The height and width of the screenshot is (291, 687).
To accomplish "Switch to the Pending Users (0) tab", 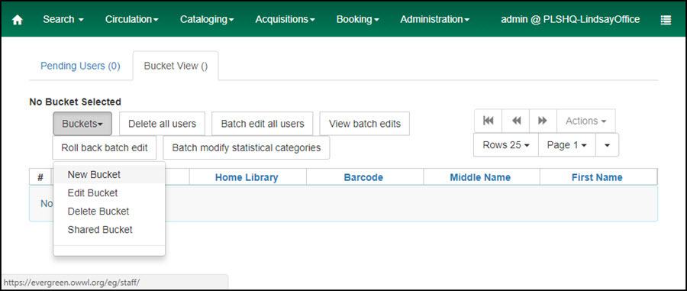I will click(80, 66).
